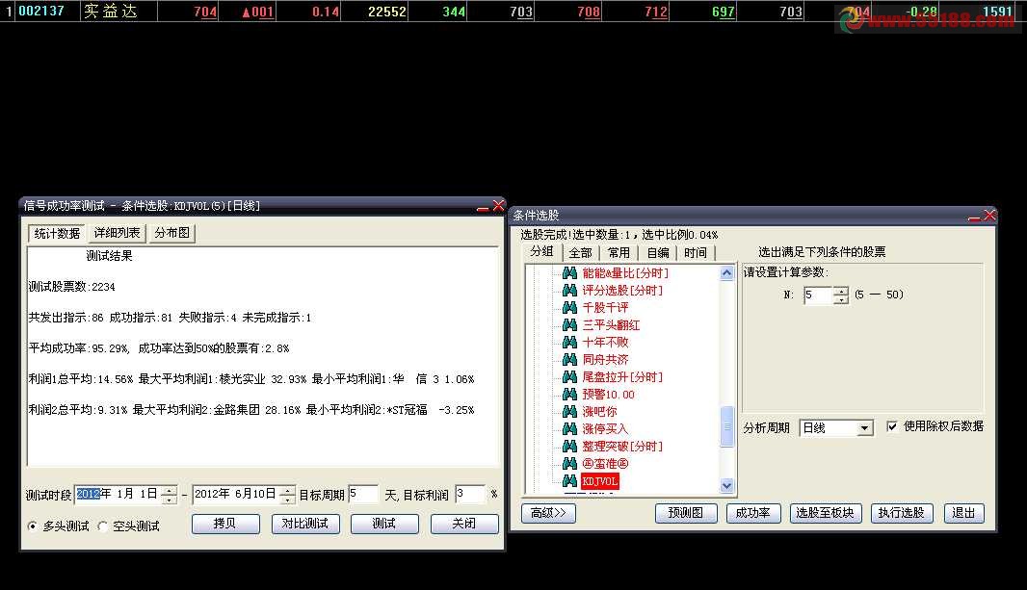Select 涨停买入 formula
1027x590 pixels.
[x=605, y=428]
